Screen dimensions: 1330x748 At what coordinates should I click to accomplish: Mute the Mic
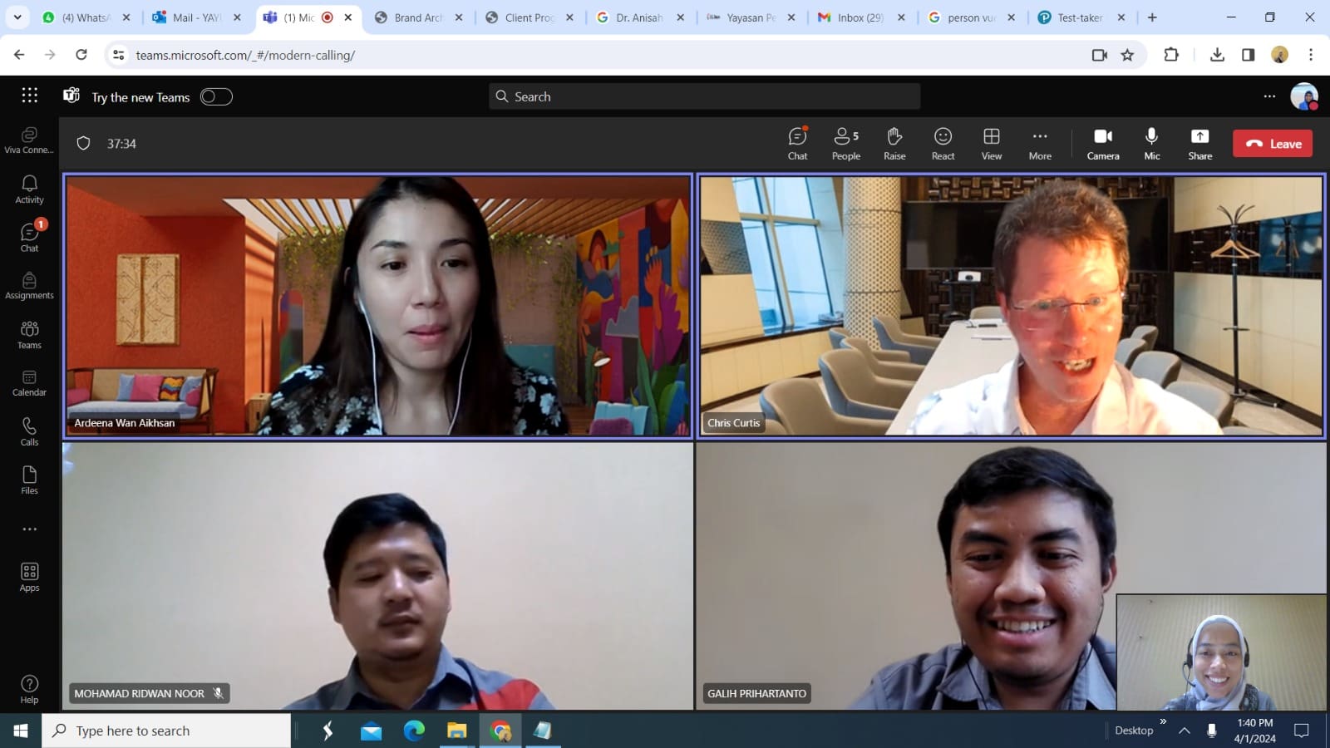tap(1151, 143)
